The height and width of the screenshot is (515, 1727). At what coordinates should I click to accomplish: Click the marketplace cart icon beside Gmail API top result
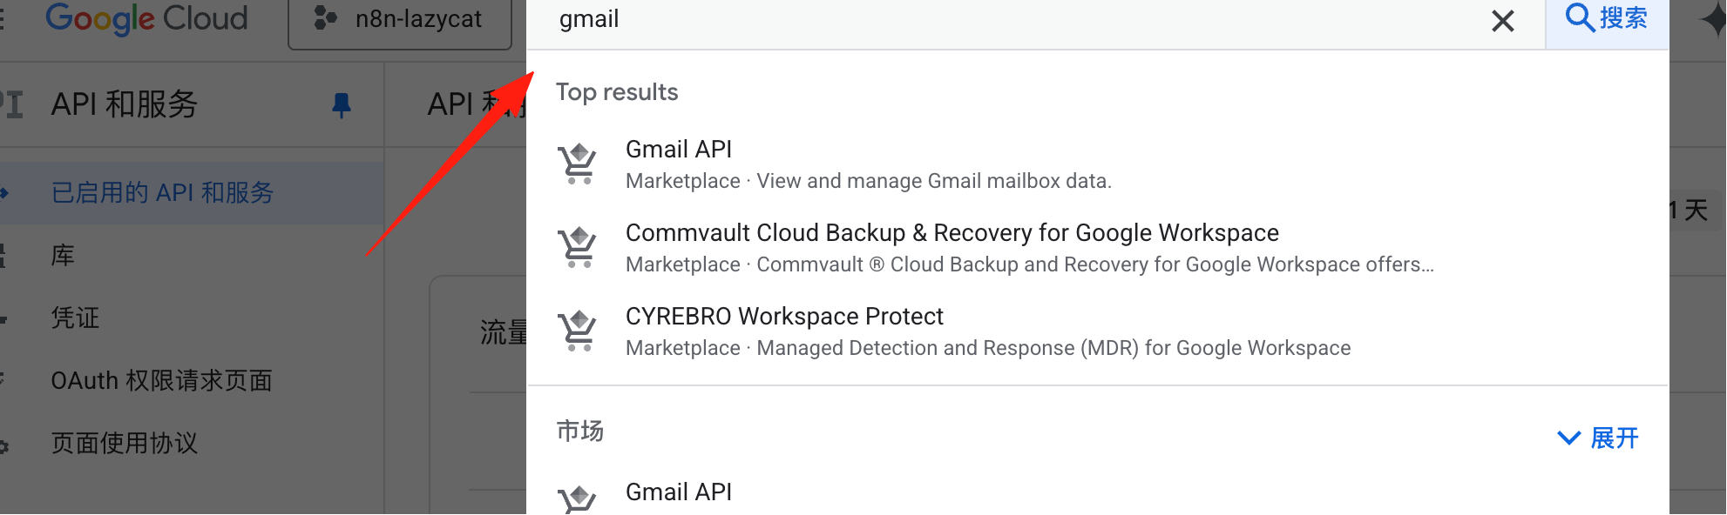[577, 164]
